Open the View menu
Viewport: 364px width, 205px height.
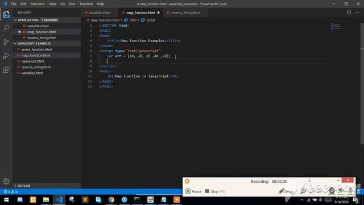click(x=52, y=4)
